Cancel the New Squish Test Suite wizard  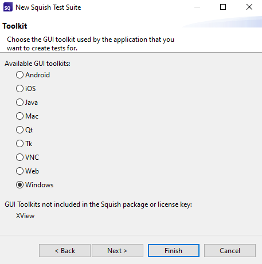point(230,251)
